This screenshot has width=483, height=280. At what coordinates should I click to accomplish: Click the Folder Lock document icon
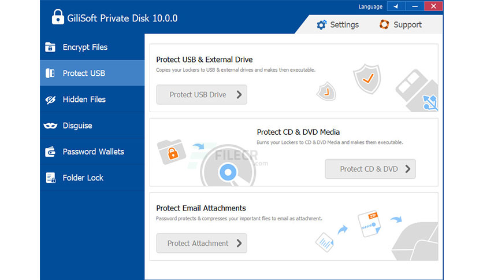[50, 178]
